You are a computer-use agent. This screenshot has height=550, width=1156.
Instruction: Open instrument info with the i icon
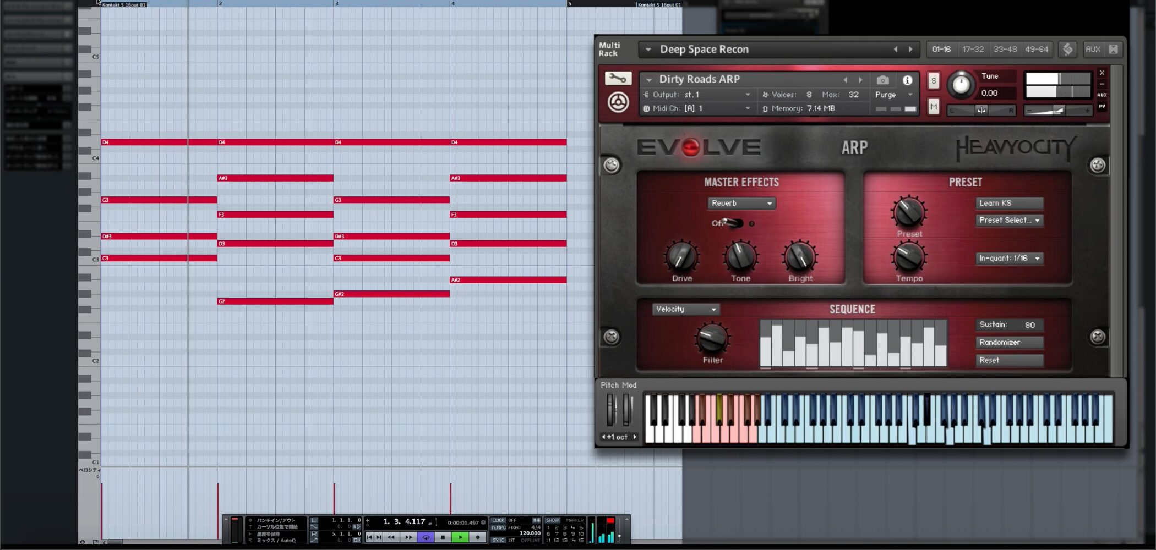coord(907,80)
